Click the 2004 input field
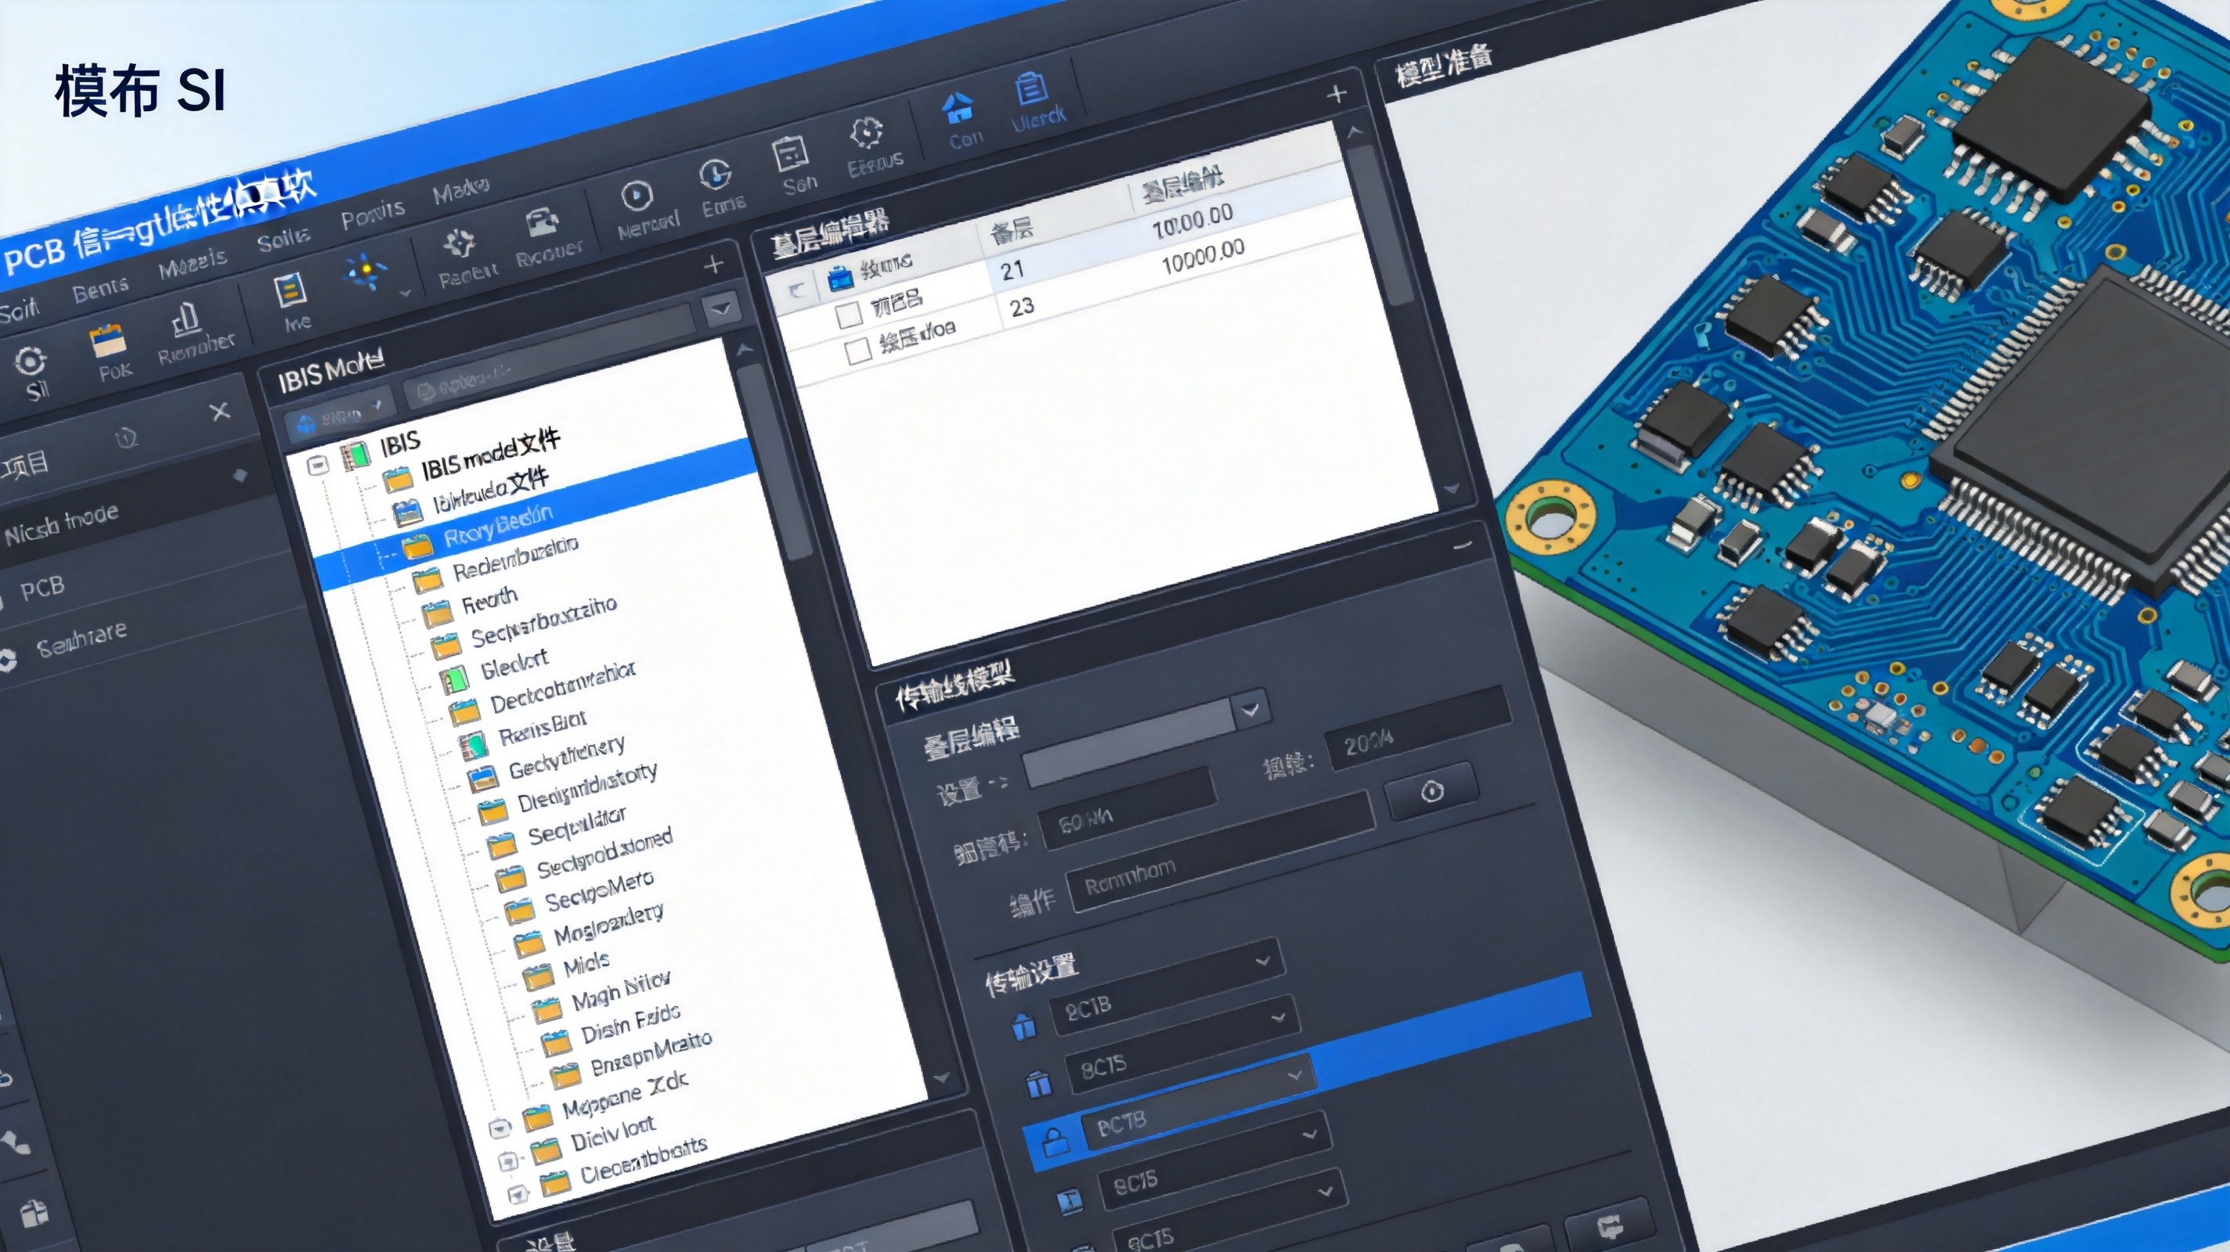Viewport: 2230px width, 1252px height. click(1419, 730)
